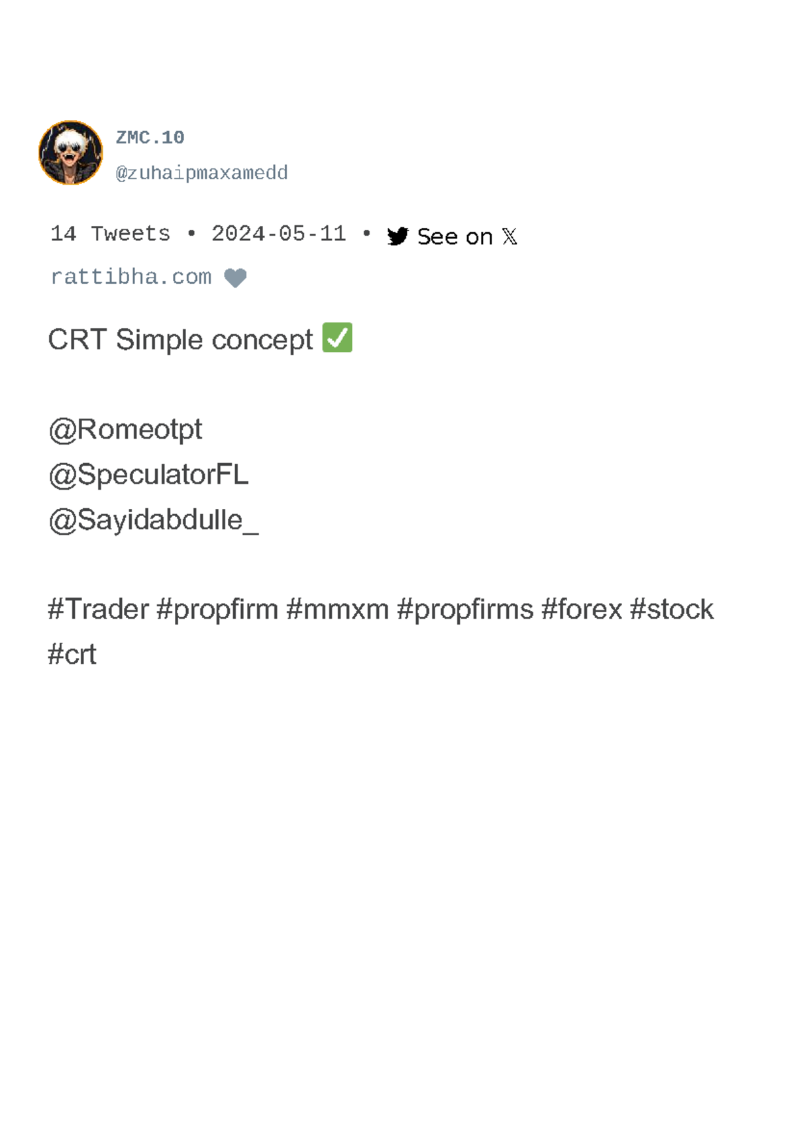Open the @Sayidabdulle_ mention
795x1125 pixels.
pos(153,520)
